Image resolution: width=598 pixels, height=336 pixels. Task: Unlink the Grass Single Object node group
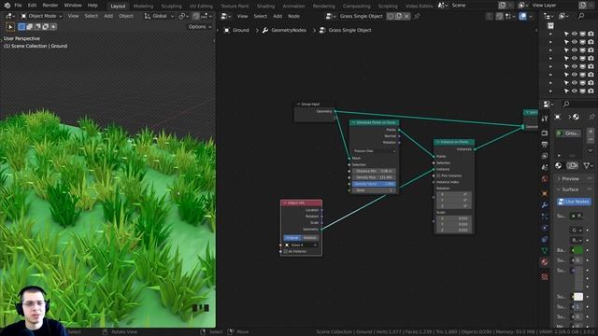[407, 16]
